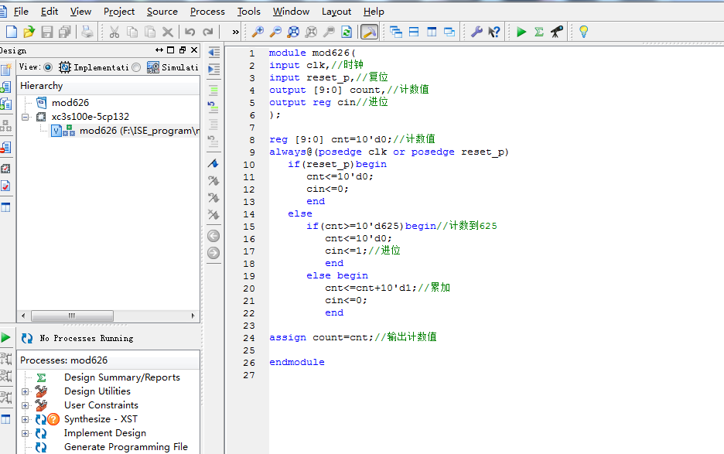Click the Zoom In magnifier toolbar icon
The height and width of the screenshot is (454, 724).
click(258, 32)
